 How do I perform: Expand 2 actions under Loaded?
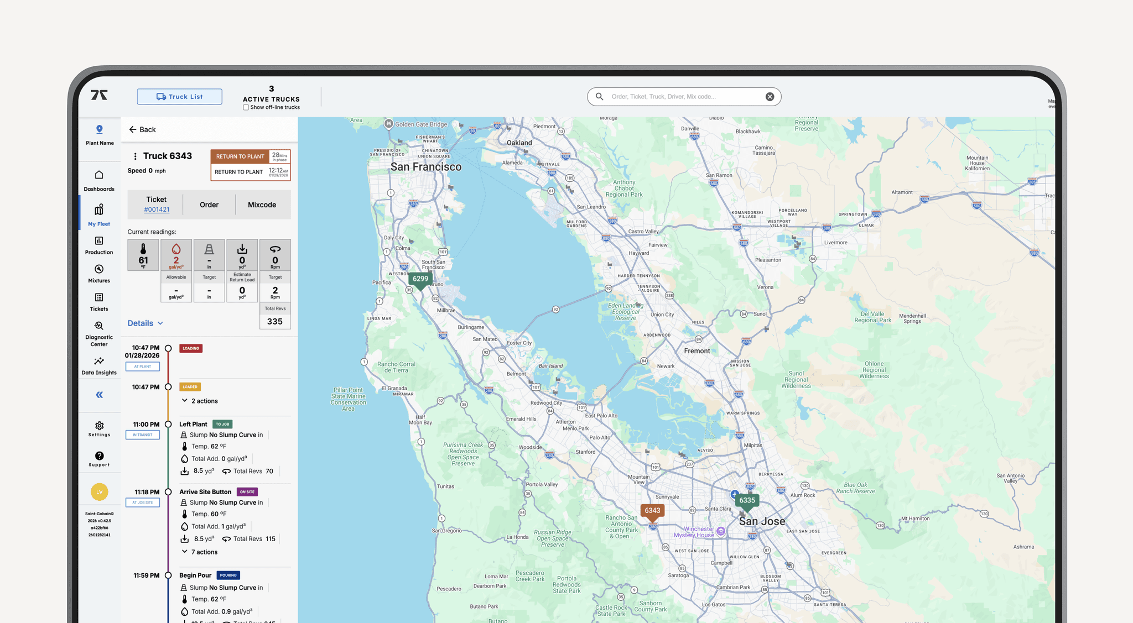(199, 400)
